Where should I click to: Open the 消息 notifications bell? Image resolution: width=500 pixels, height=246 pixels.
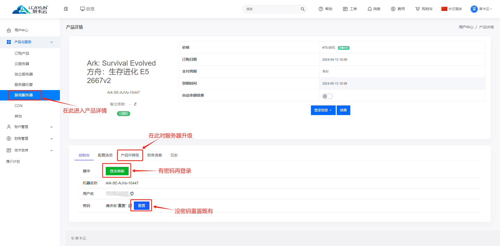click(374, 9)
